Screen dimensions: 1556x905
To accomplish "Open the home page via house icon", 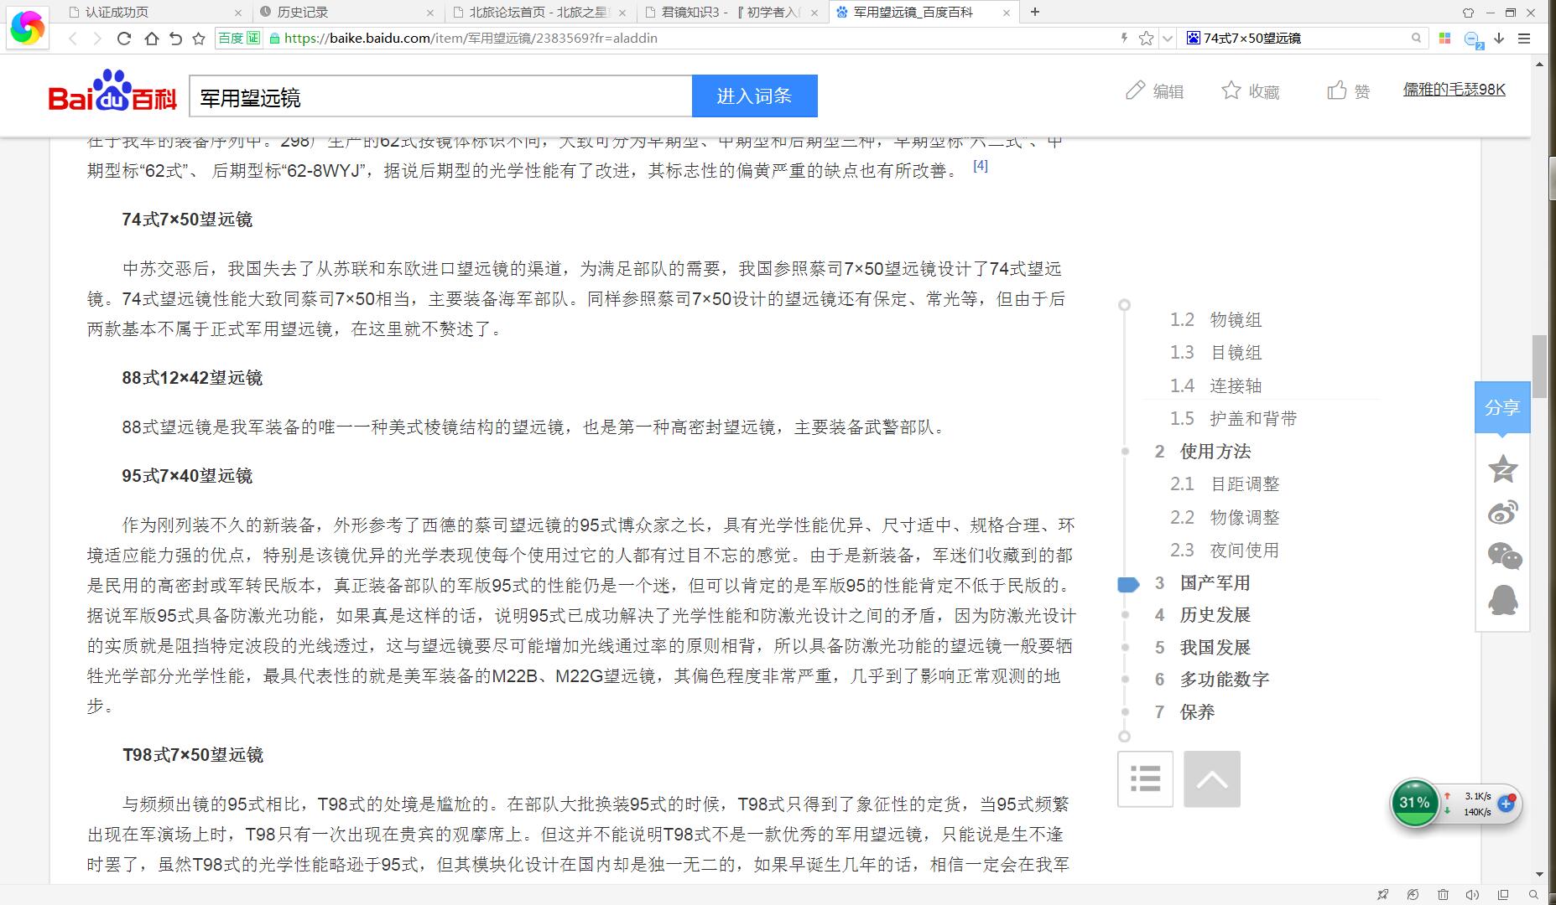I will [151, 39].
